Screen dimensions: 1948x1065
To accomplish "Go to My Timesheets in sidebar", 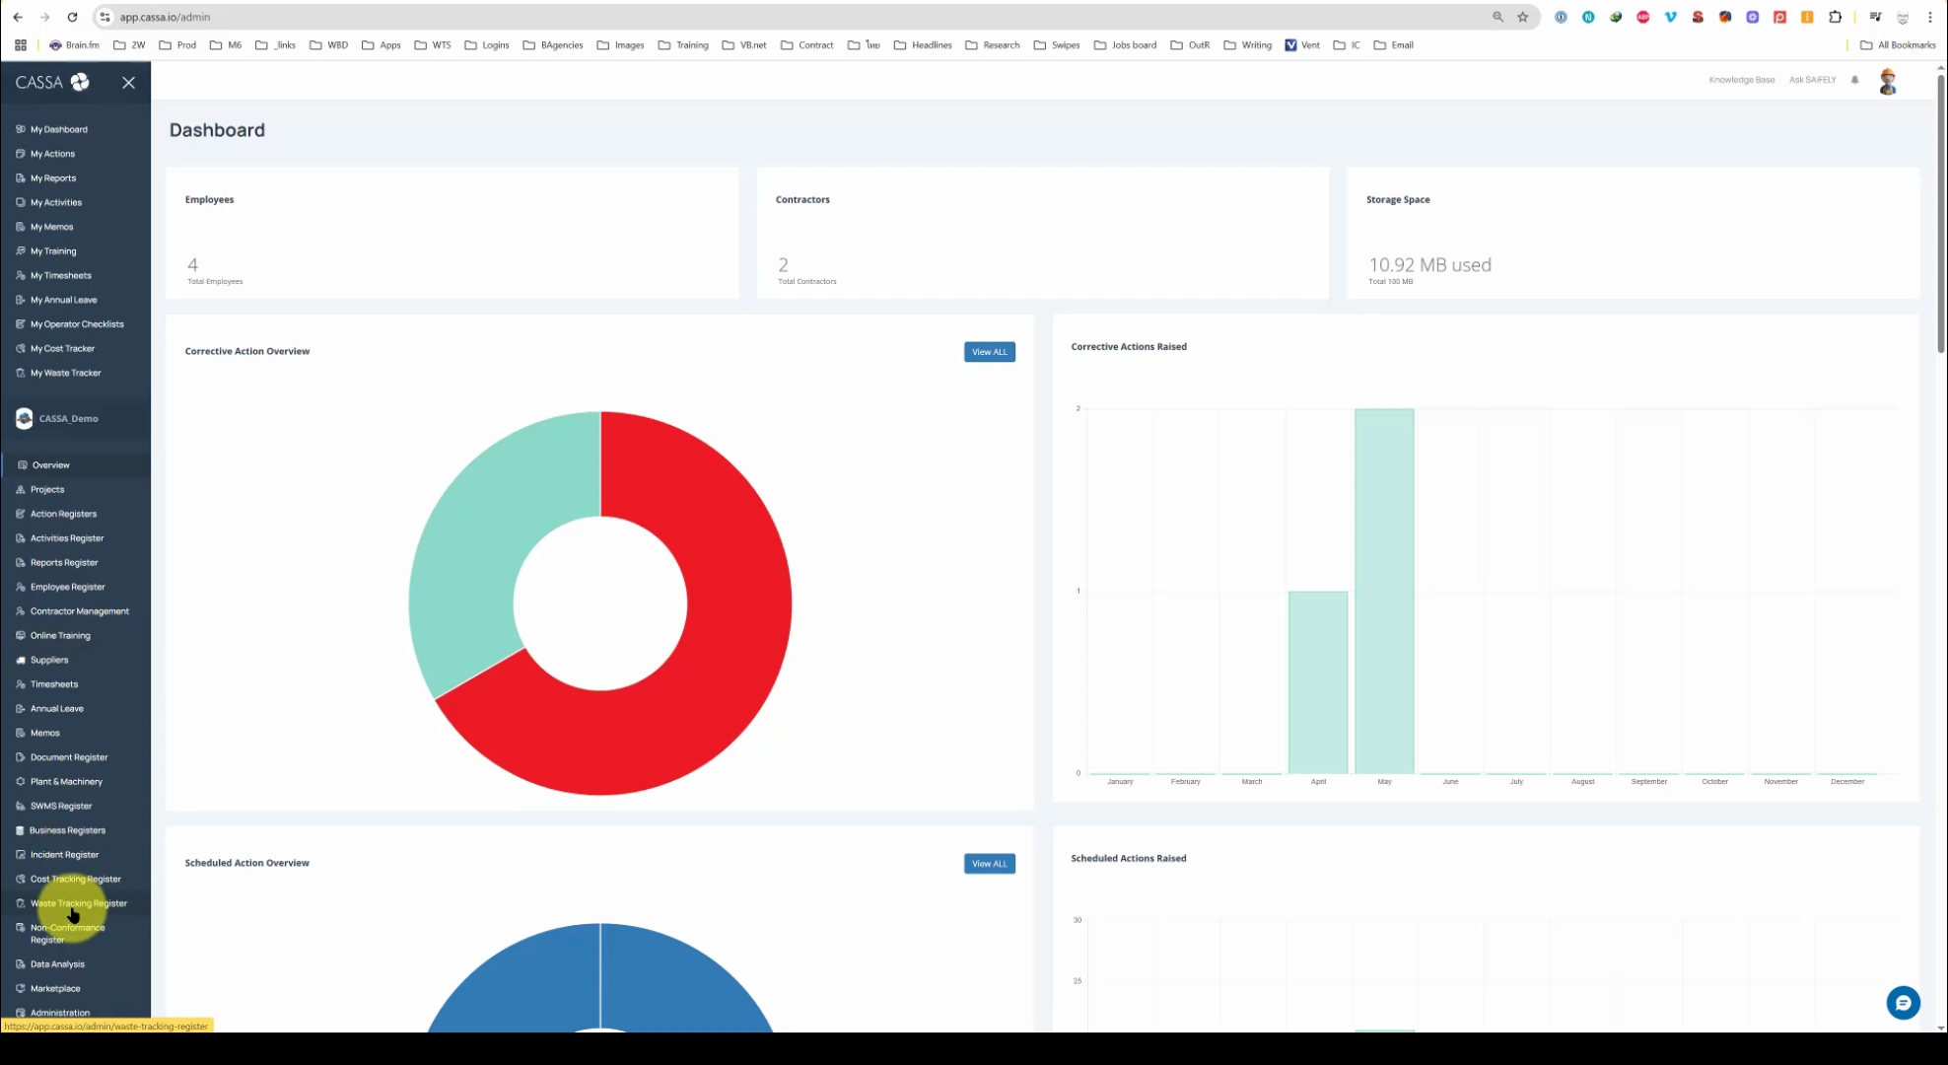I will point(60,276).
